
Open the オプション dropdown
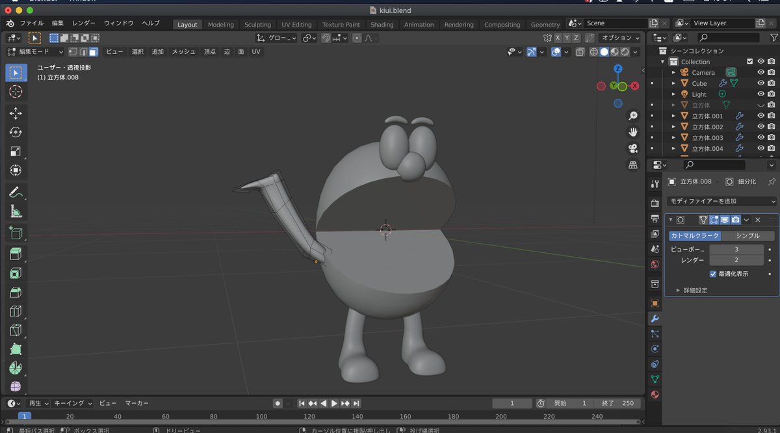coord(619,38)
